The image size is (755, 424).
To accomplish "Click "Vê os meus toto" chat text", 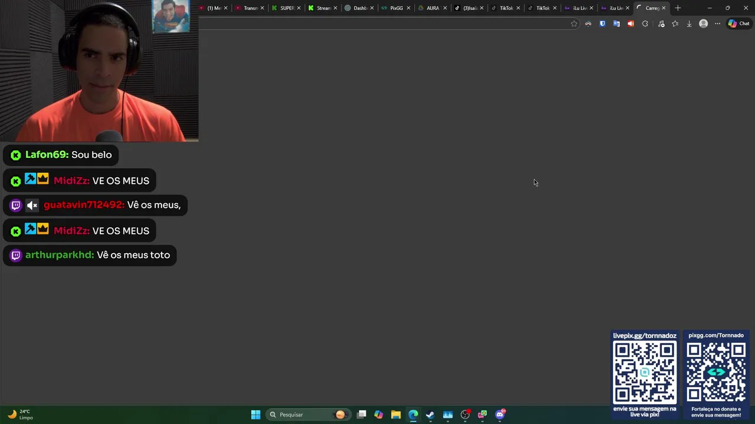I will pyautogui.click(x=133, y=255).
